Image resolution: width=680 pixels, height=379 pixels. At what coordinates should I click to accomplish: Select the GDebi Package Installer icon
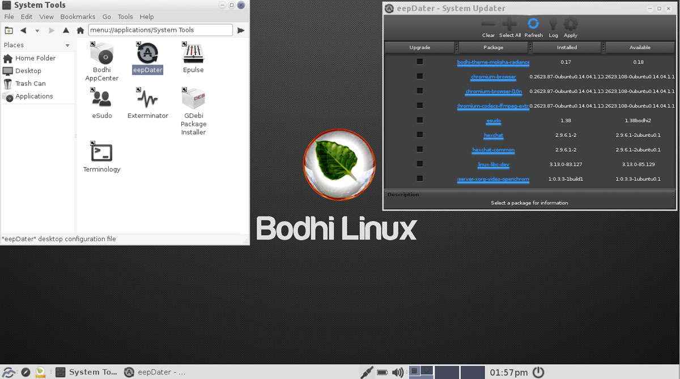point(193,99)
